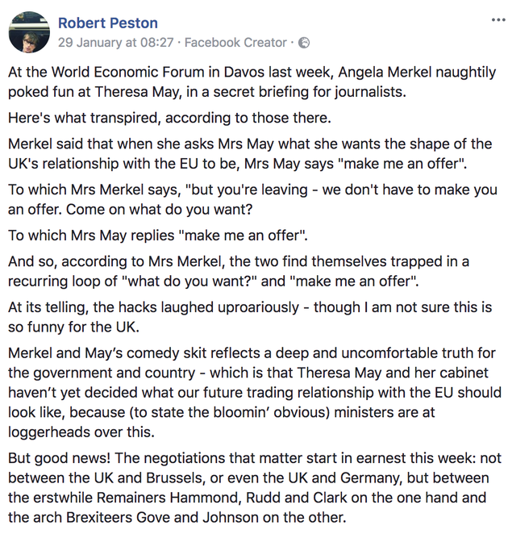Open the 29 January at 08:27 timestamp
This screenshot has width=508, height=538.
point(116,43)
